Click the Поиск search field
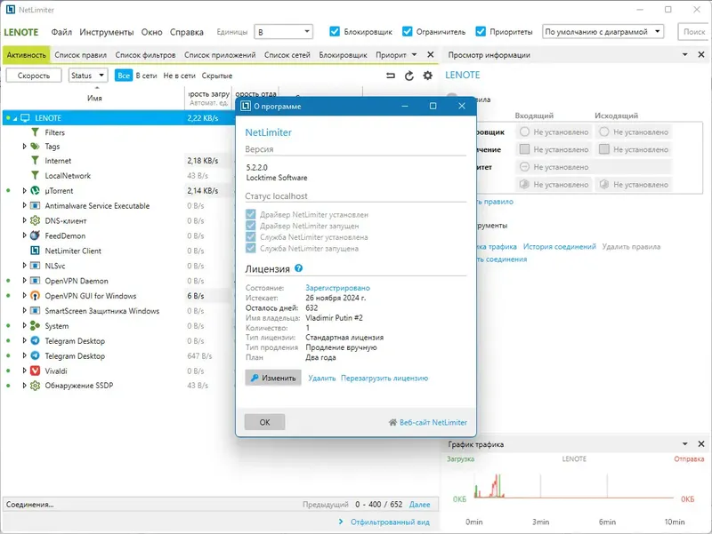 693,32
